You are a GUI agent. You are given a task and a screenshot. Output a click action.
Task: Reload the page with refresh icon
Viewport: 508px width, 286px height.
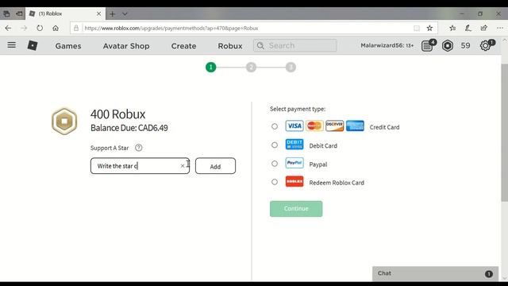point(40,29)
